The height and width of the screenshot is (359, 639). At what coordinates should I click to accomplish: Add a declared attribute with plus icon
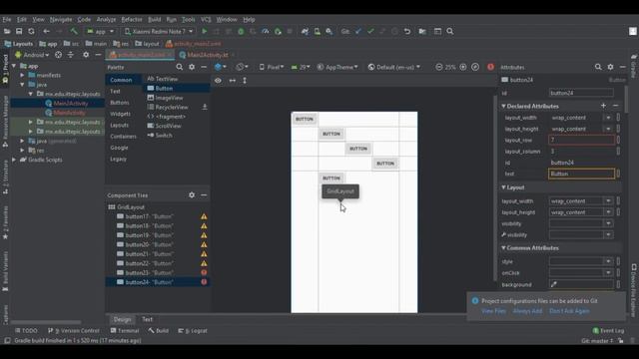coord(603,106)
